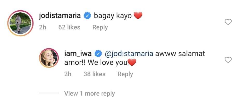Reply to jodistamaria's comment
The image size is (245, 109).
[100, 27]
